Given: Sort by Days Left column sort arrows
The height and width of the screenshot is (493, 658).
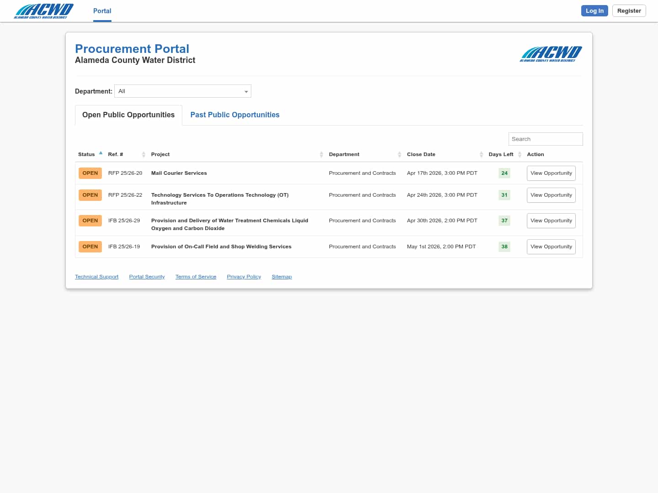Looking at the screenshot, I should pos(520,155).
